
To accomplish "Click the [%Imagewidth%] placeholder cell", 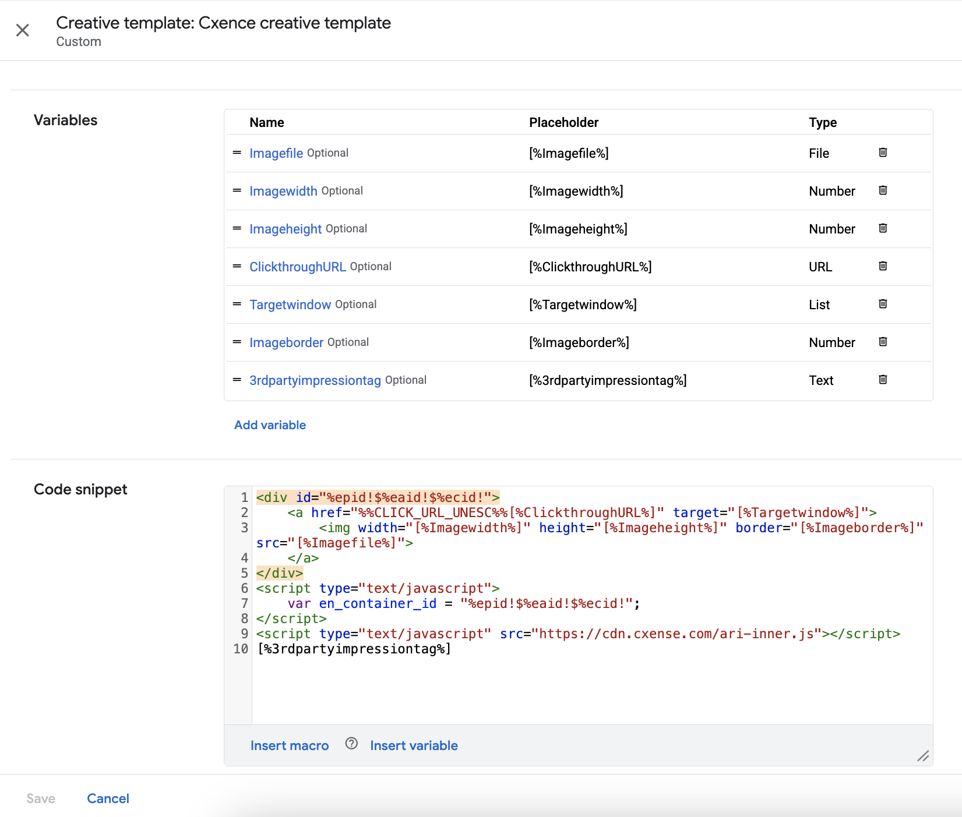I will click(576, 191).
